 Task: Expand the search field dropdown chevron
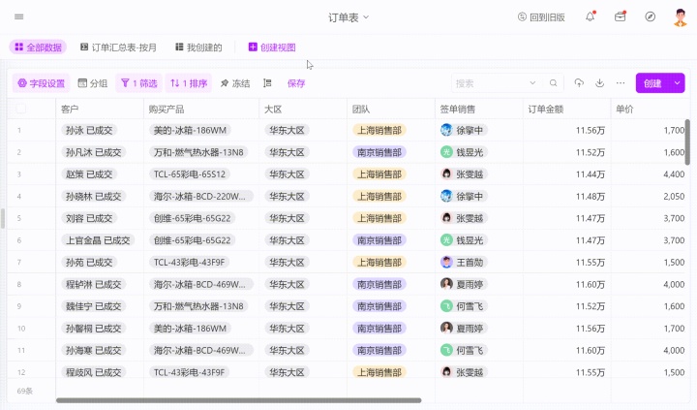(531, 83)
